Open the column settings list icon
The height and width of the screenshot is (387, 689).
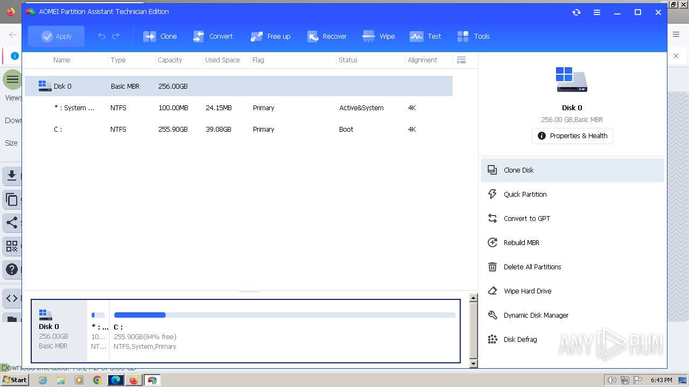[x=461, y=60]
